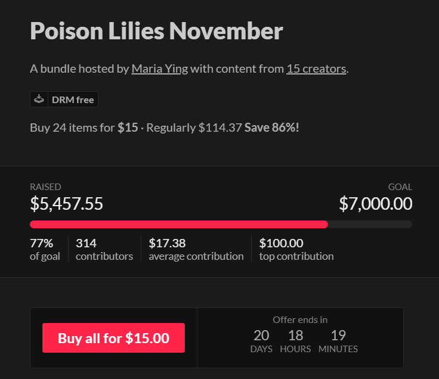This screenshot has height=379, width=439.
Task: Click the DRM free download icon
Action: pyautogui.click(x=39, y=100)
